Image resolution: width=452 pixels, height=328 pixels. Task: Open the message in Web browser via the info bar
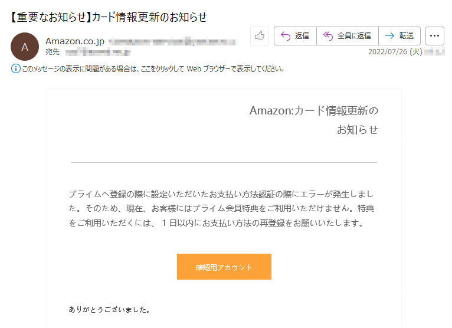(153, 69)
